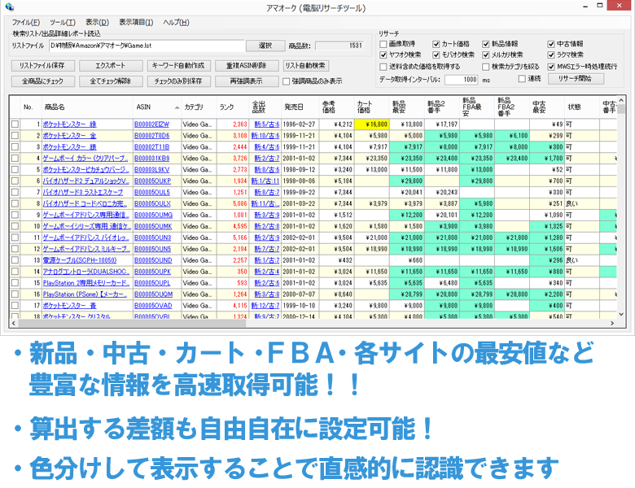
Task: Click the horizontal scrollbar right arrow
Action: (x=612, y=324)
